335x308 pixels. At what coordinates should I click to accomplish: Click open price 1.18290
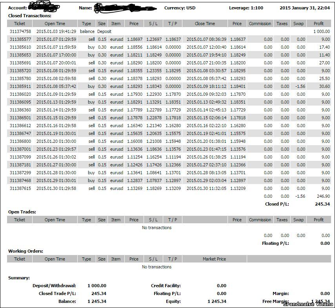click(x=135, y=63)
